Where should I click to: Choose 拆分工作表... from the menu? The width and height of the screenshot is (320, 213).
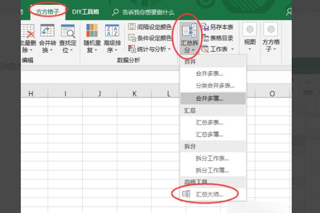213,158
